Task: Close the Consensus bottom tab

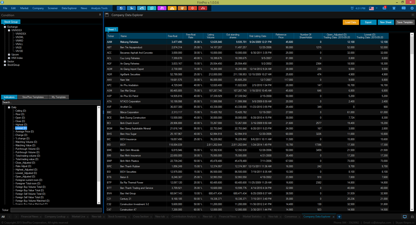Action: coord(300,217)
